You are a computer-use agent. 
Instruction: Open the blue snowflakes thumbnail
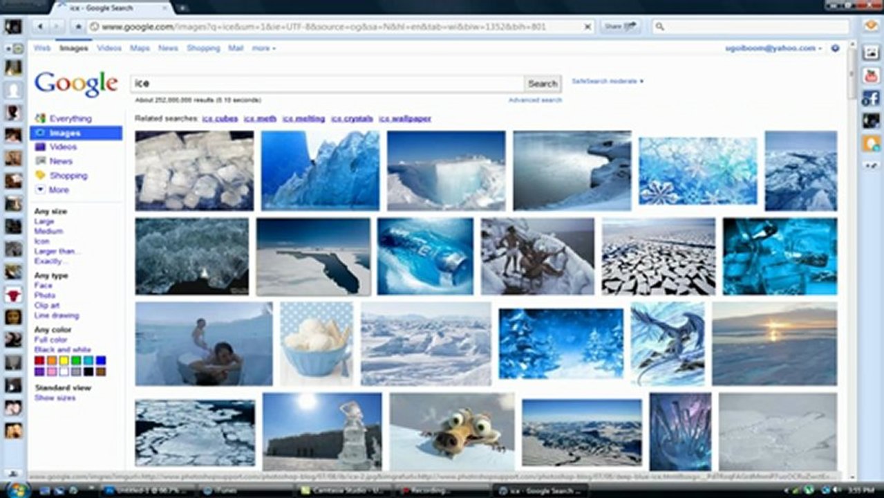tap(697, 172)
